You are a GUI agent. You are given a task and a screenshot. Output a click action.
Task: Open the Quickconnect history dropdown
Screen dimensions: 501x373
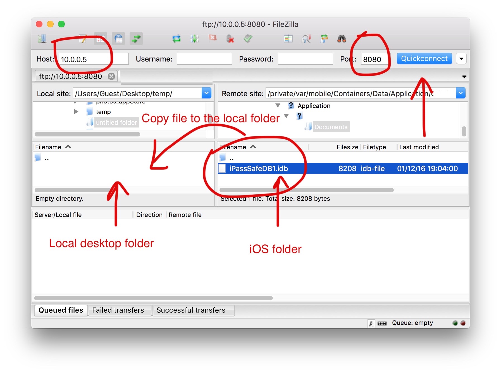(x=461, y=59)
